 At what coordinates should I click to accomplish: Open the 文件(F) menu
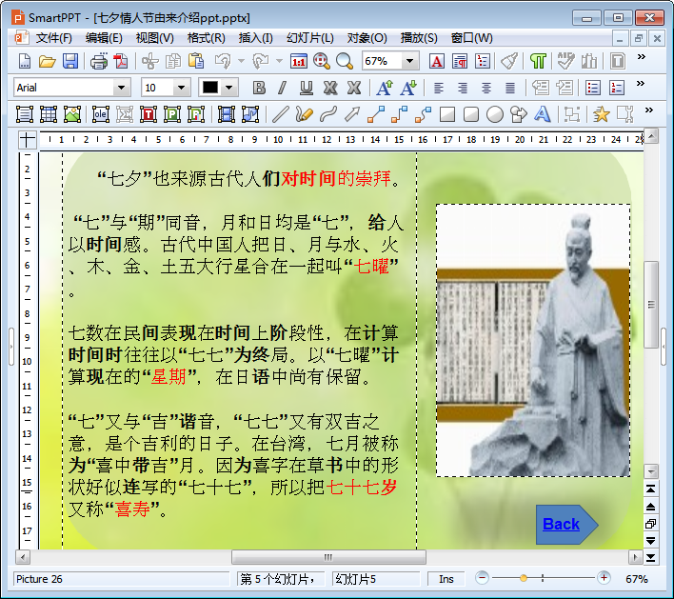pos(53,38)
